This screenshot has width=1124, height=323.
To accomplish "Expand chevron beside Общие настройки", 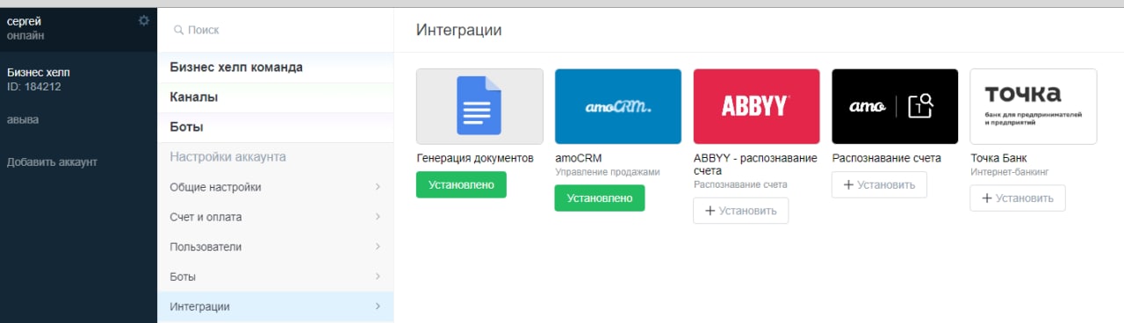I will 378,187.
